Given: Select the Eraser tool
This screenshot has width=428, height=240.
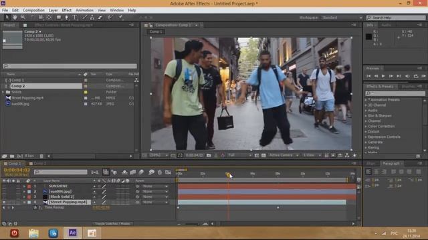Looking at the screenshot, I should pos(100,17).
